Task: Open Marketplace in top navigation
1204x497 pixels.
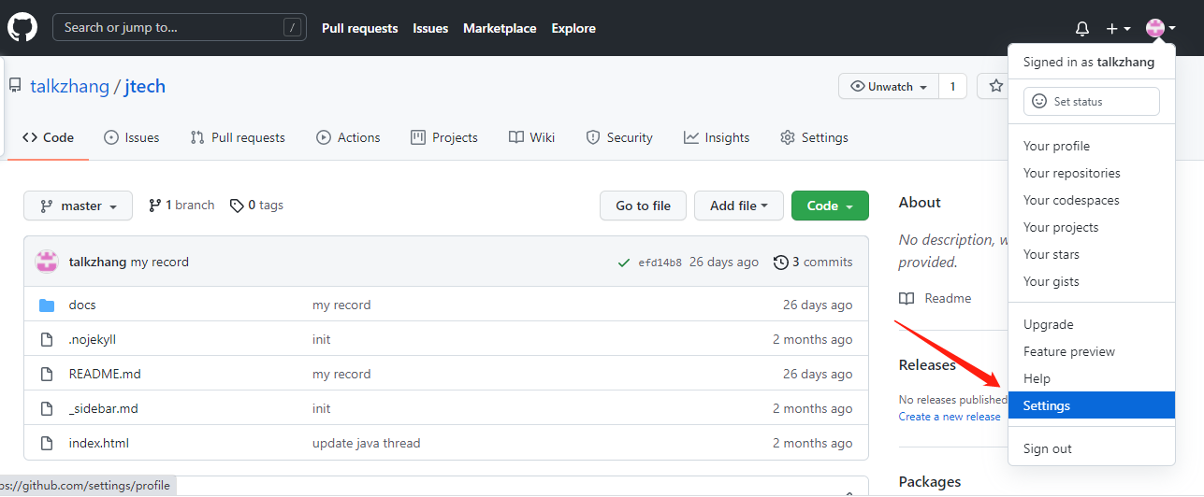Action: 500,29
